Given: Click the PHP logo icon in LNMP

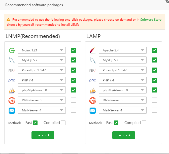Looking at the screenshot, I should coord(12,80).
